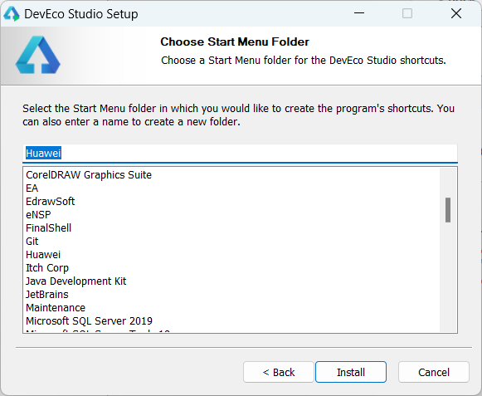The image size is (482, 396).
Task: Select the EA folder entry
Action: [32, 188]
